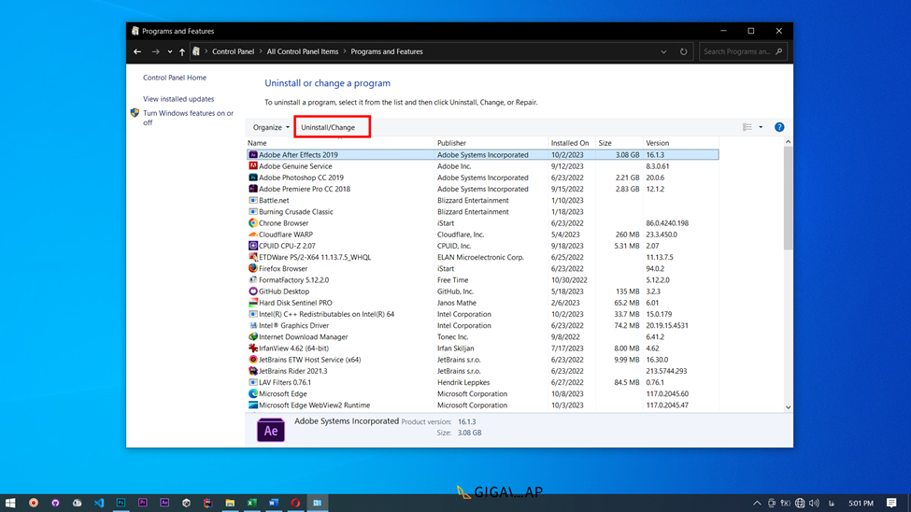
Task: Open Help with the question mark icon
Action: pos(779,127)
